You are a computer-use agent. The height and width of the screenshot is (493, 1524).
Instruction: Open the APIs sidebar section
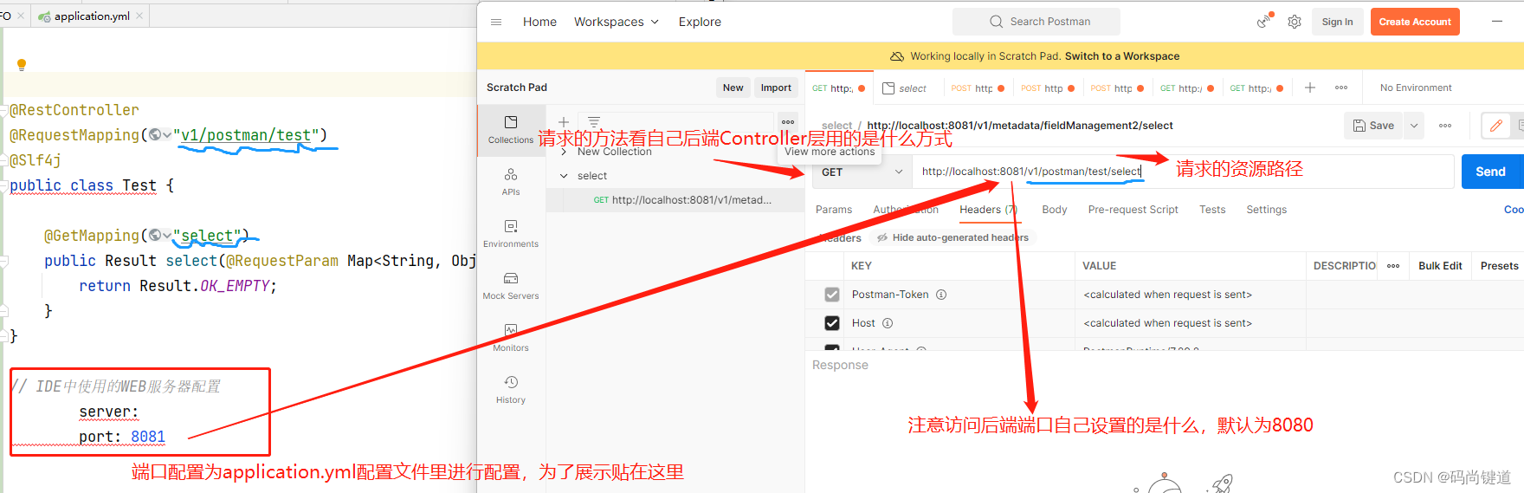point(511,182)
